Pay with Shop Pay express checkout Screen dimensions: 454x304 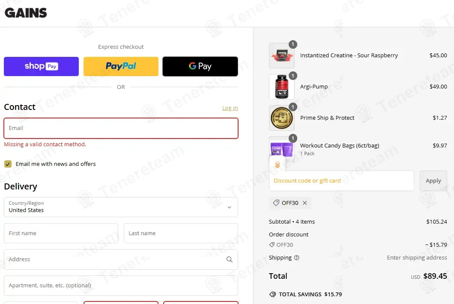[41, 66]
